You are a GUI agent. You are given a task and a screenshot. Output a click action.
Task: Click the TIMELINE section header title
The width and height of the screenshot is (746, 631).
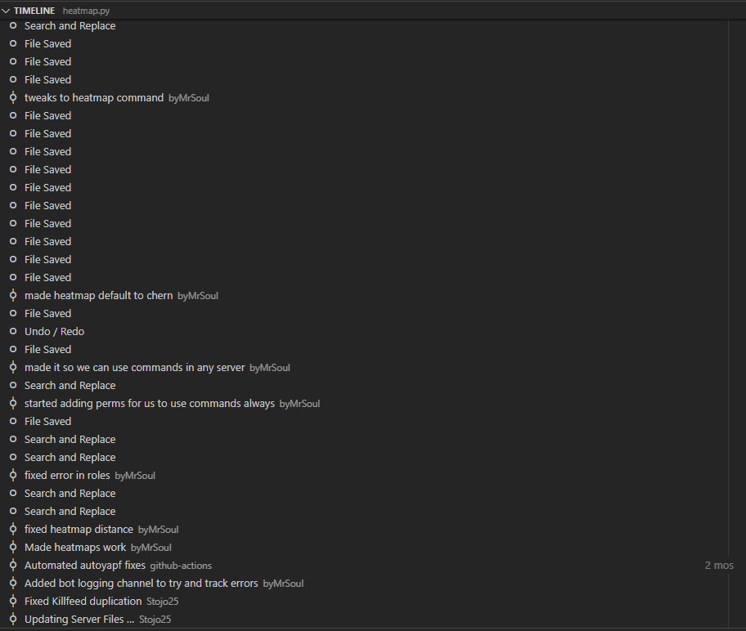click(34, 11)
